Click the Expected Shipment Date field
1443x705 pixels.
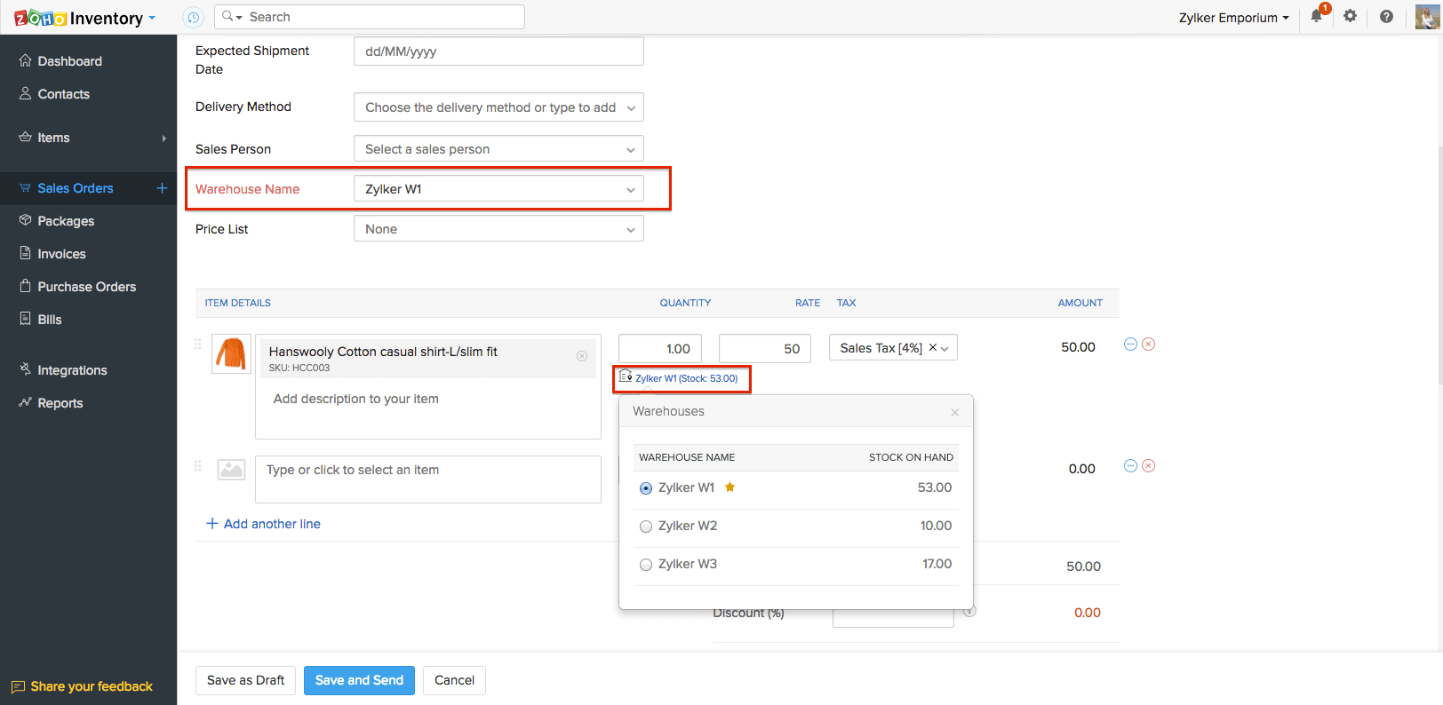point(498,51)
